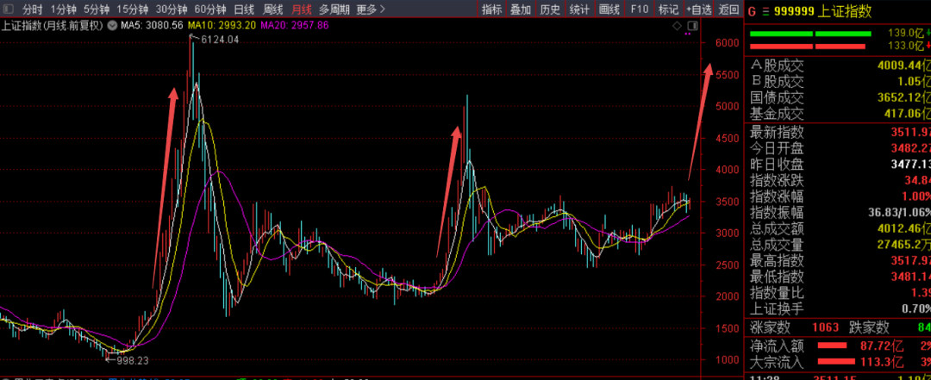Switch to 周线 weekly chart
Screen dimensions: 931x380
[273, 9]
